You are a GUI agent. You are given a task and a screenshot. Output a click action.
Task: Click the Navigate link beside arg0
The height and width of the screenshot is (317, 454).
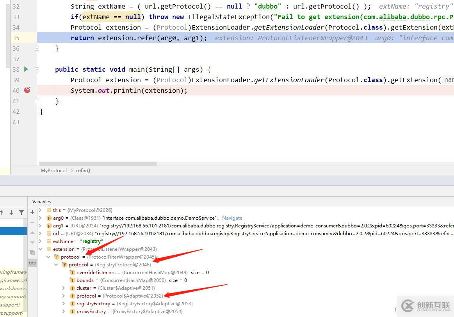pos(232,218)
